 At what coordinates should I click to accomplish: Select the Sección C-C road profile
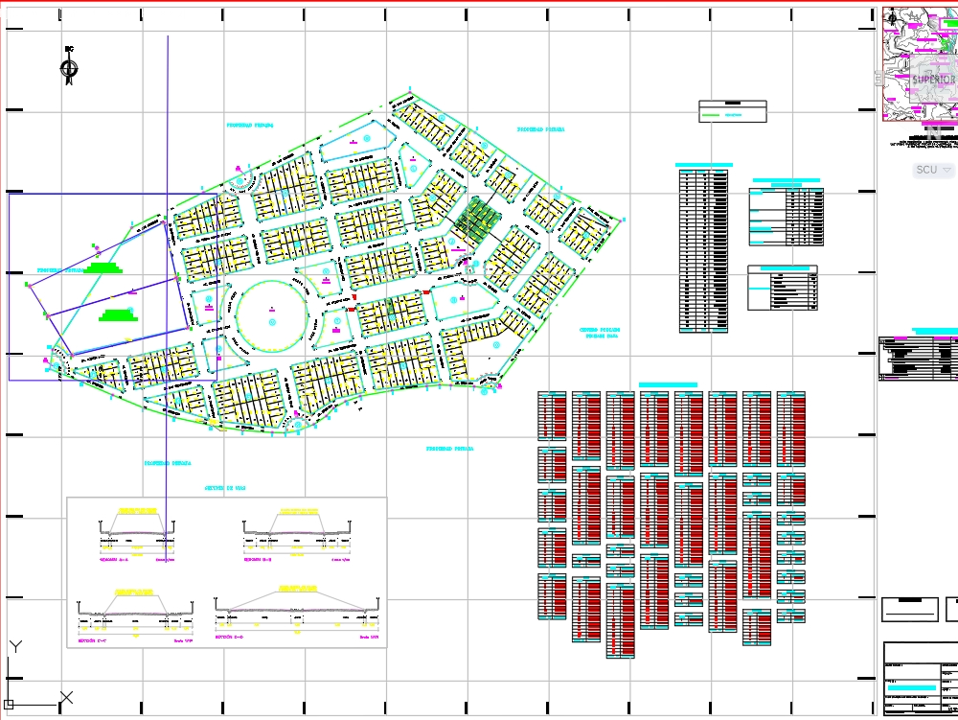tap(136, 616)
